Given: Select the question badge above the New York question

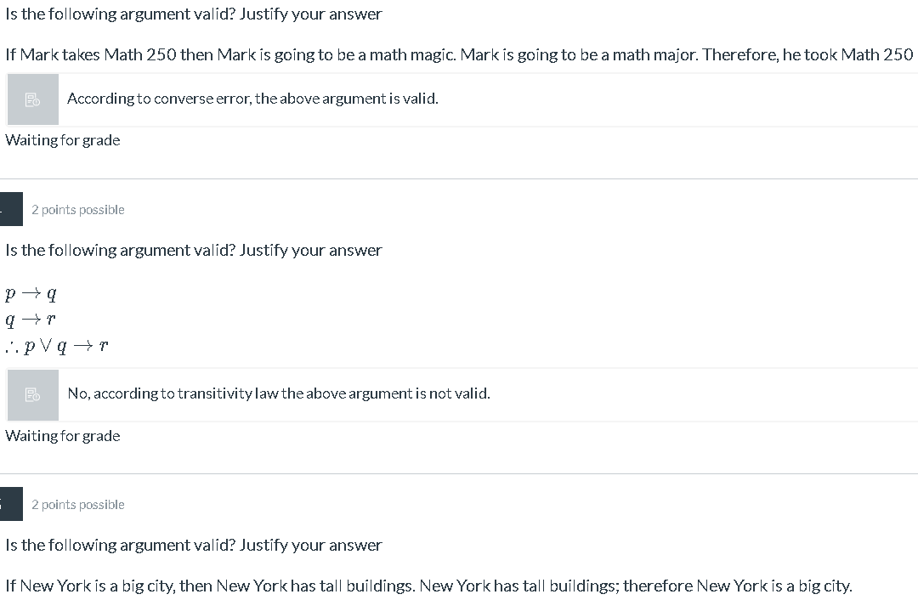Looking at the screenshot, I should pyautogui.click(x=10, y=503).
